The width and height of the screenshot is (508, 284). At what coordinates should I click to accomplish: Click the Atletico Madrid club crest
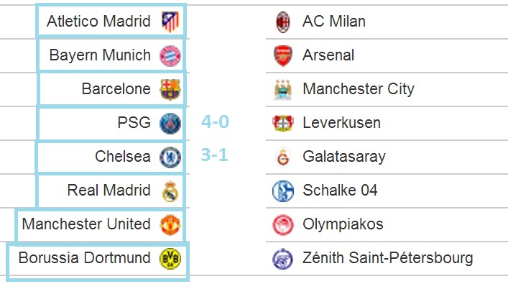[x=170, y=22]
